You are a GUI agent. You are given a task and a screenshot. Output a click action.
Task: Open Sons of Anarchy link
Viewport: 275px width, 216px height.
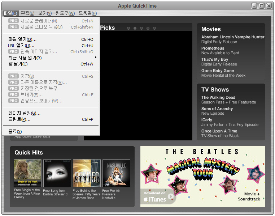pos(217,109)
